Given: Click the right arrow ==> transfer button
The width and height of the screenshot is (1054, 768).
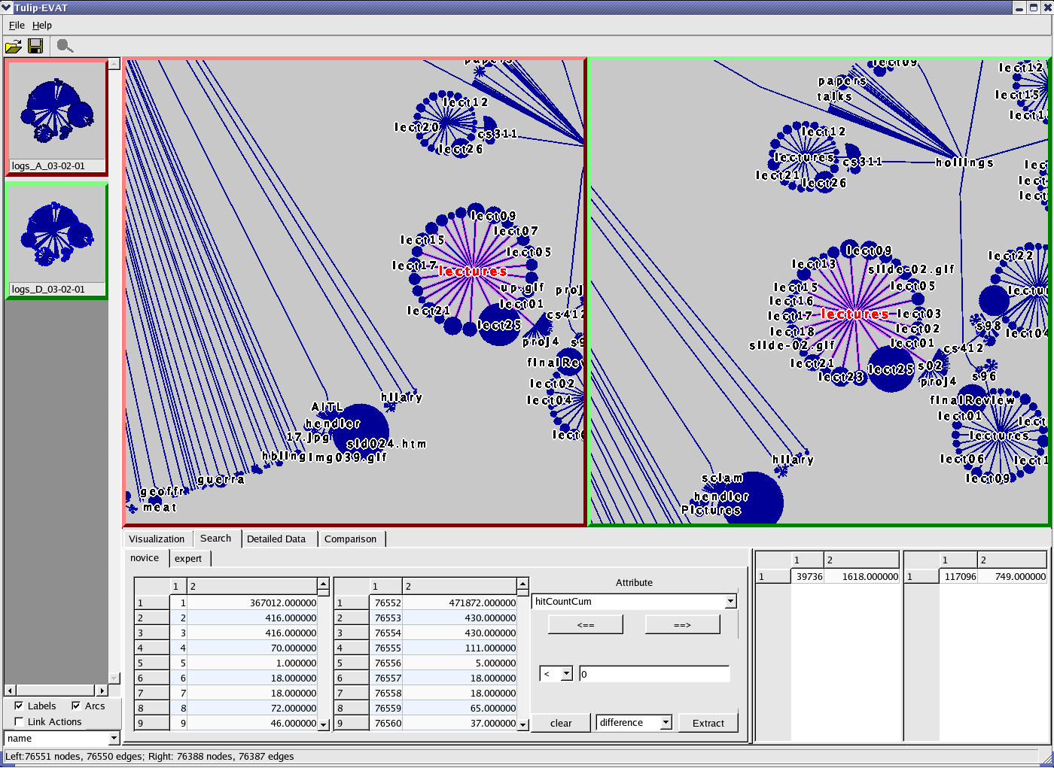Looking at the screenshot, I should [682, 625].
